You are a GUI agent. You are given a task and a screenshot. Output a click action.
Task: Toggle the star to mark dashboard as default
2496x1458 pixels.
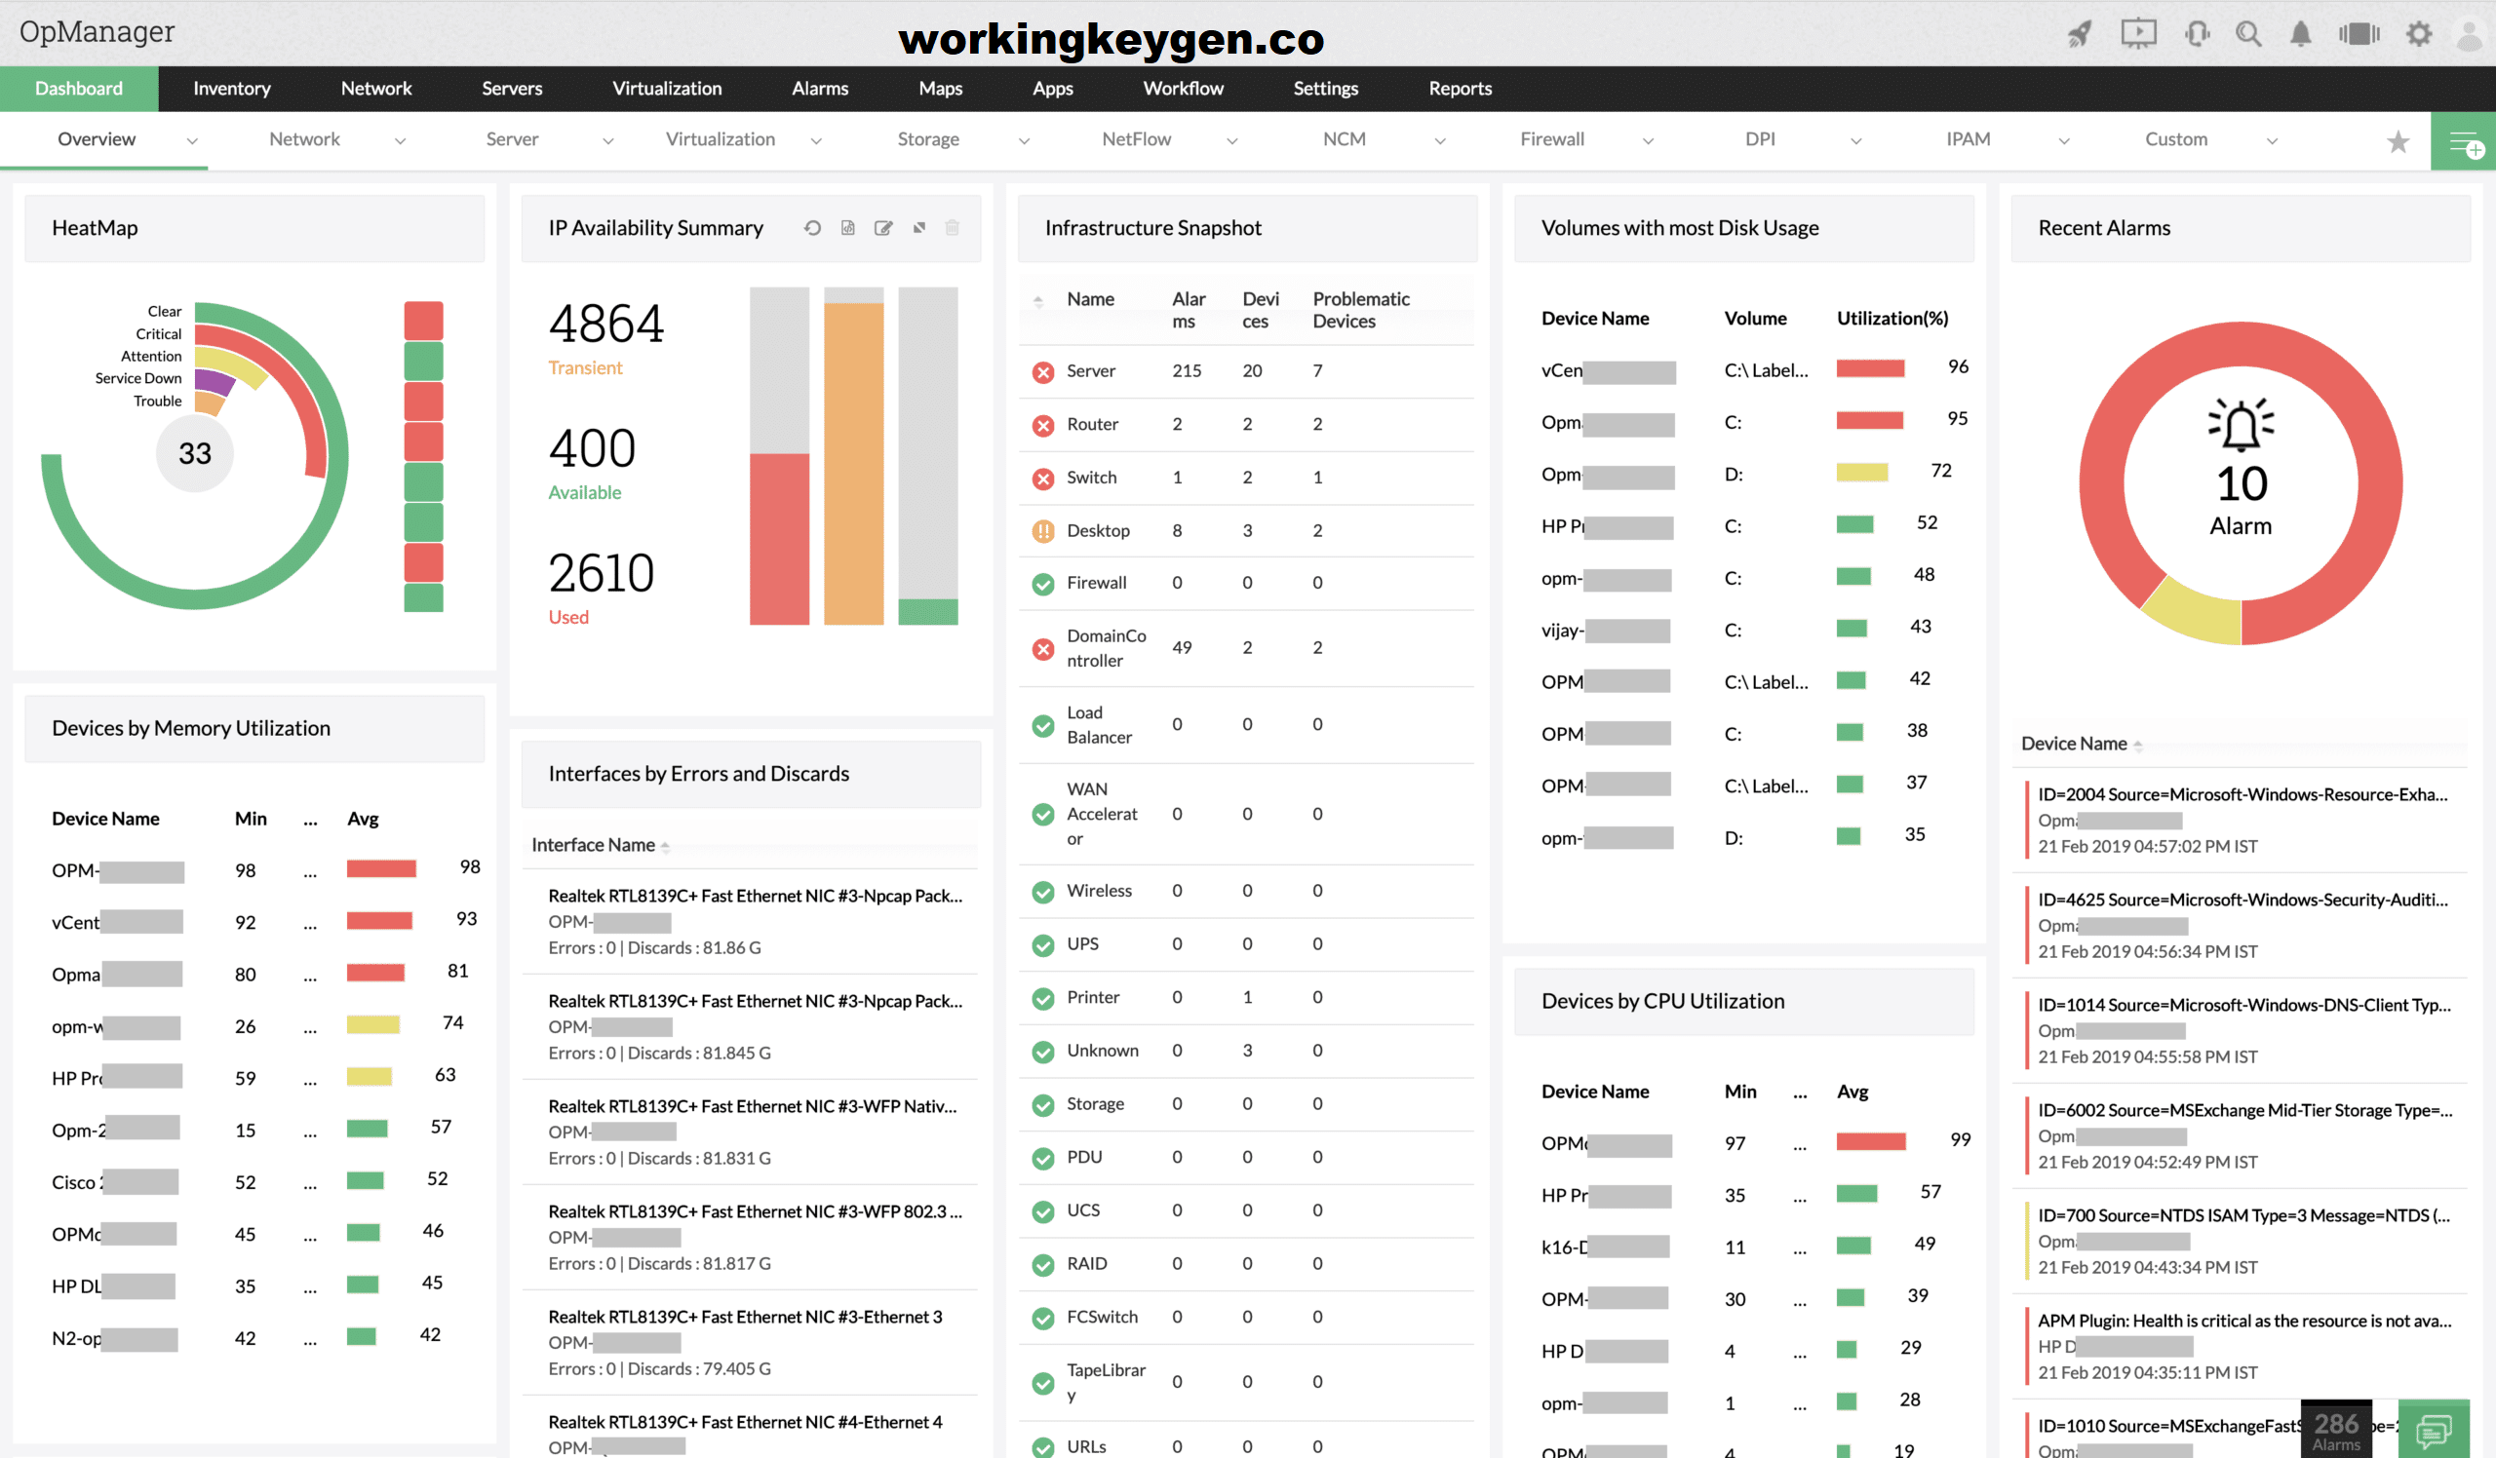[2397, 141]
